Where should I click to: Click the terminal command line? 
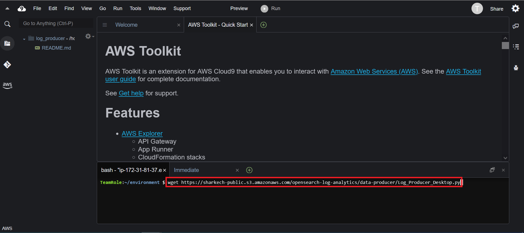coord(314,182)
